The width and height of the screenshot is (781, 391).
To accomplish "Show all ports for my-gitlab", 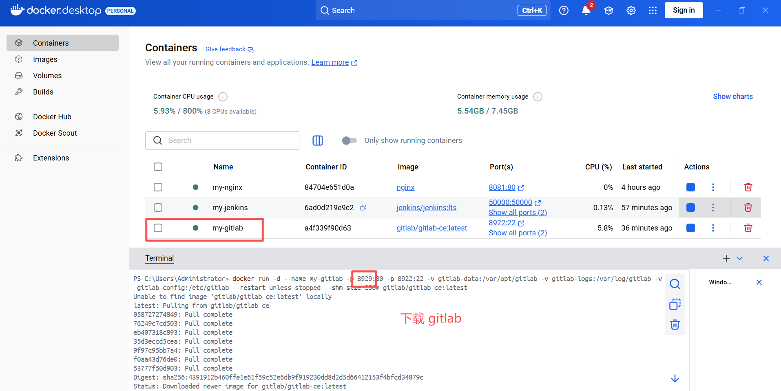I will (x=518, y=233).
